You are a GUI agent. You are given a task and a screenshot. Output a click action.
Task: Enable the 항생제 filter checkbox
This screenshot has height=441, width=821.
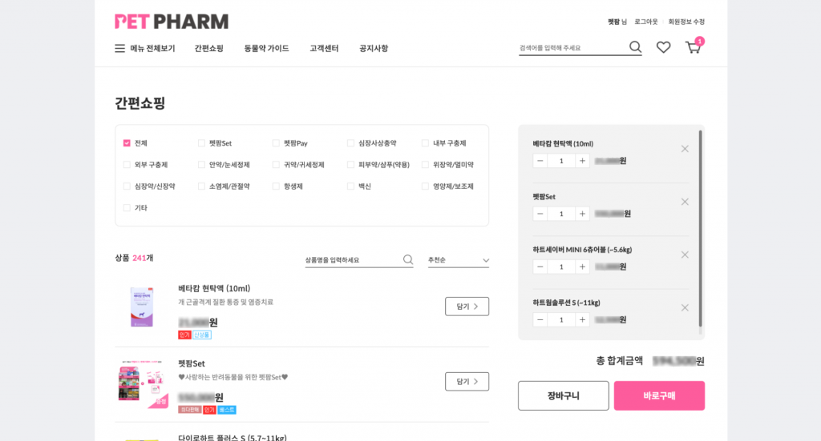(x=276, y=186)
